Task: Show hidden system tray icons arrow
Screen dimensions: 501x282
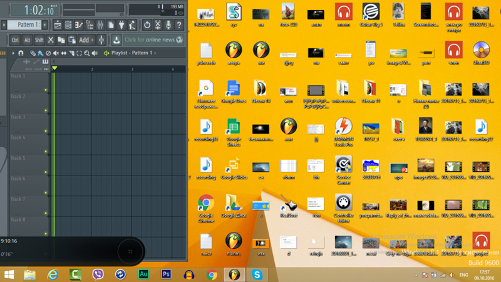Action: tap(416, 275)
